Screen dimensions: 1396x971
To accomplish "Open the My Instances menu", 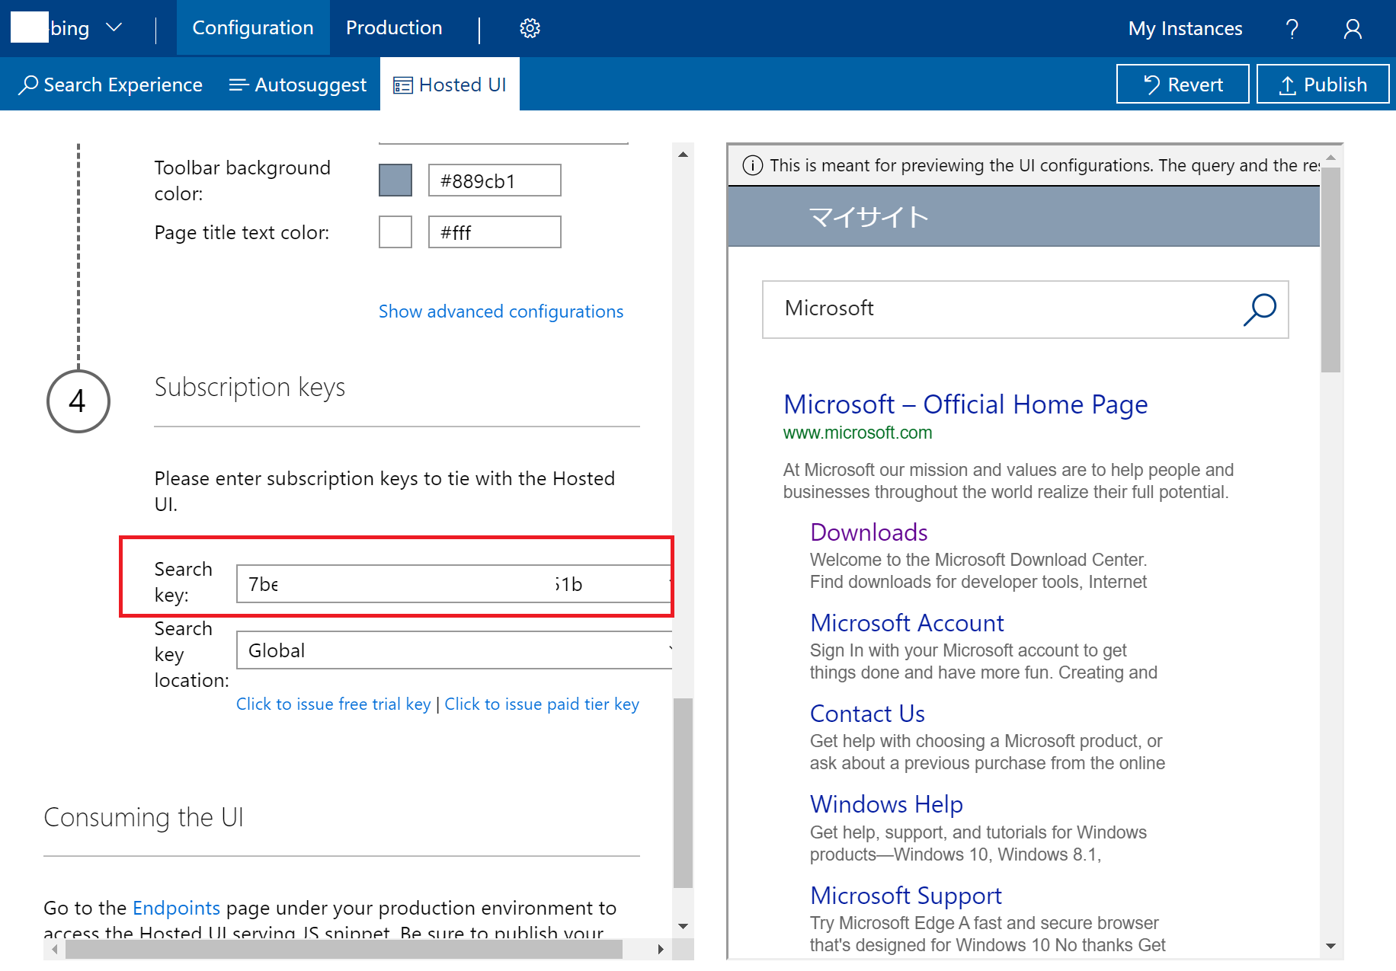I will pyautogui.click(x=1185, y=28).
